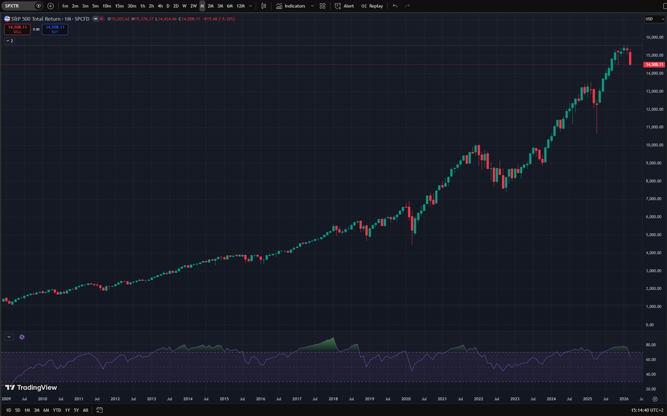Set bottom date range to 3M

(x=36, y=410)
